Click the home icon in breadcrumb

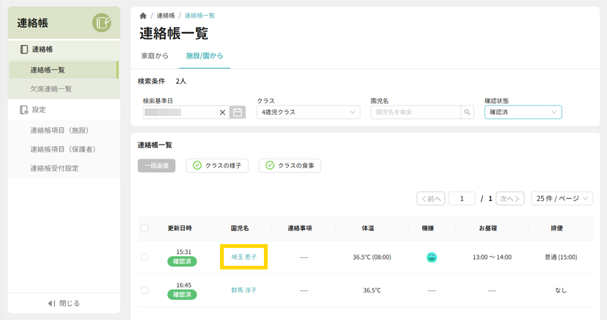pyautogui.click(x=143, y=16)
